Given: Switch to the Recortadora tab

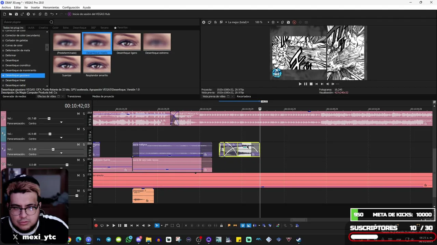Looking at the screenshot, I should click(243, 96).
